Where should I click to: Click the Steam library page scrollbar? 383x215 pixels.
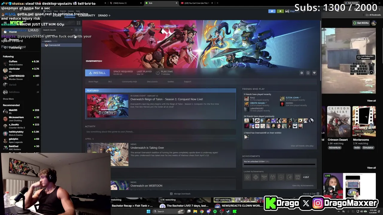(x=320, y=51)
